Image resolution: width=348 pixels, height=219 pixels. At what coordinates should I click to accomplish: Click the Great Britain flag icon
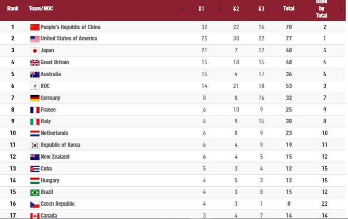pyautogui.click(x=35, y=63)
